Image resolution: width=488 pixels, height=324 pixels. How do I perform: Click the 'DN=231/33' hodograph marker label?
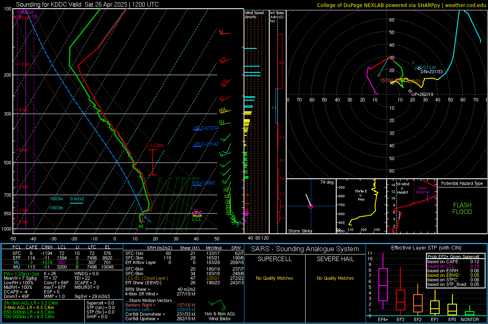(431, 72)
